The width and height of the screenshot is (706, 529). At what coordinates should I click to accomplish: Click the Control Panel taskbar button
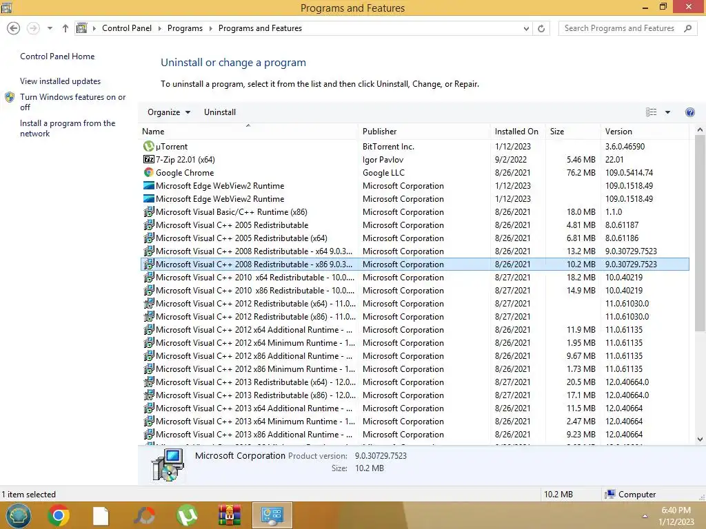coord(272,515)
